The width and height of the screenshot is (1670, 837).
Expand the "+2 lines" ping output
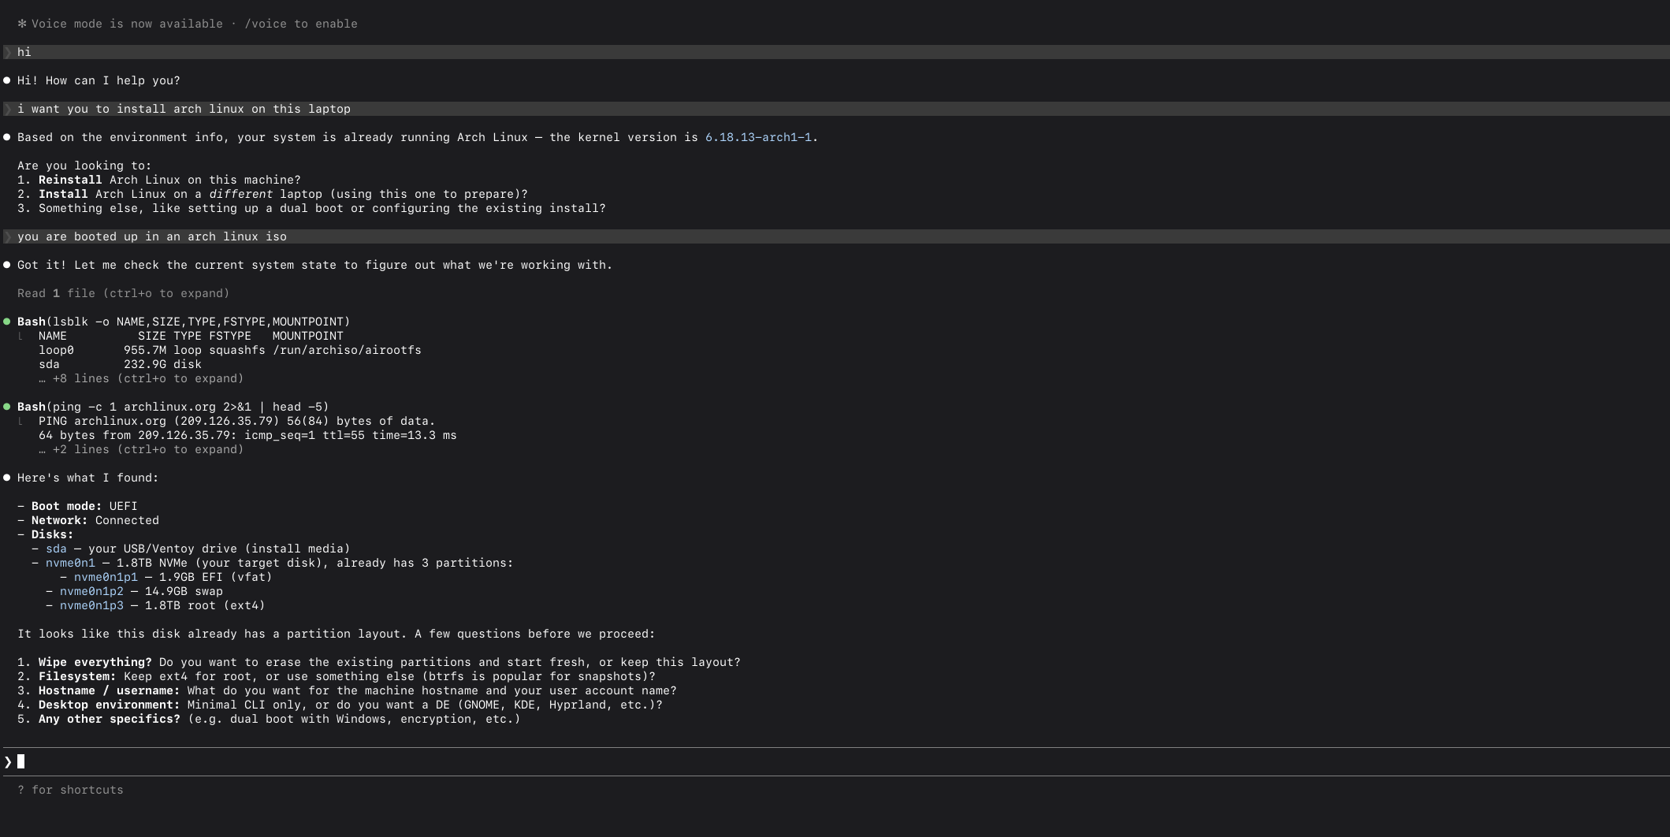click(141, 449)
